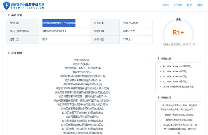This screenshot has width=208, height=135.
Task: Click the R1、R1+、R1++ (低风险) legend line
Action: (175, 71)
